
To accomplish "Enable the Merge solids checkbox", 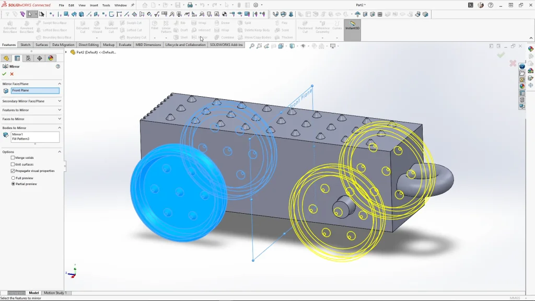I will [13, 158].
